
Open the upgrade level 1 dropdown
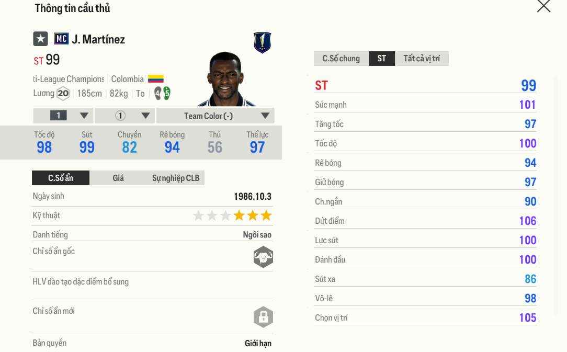pyautogui.click(x=63, y=116)
